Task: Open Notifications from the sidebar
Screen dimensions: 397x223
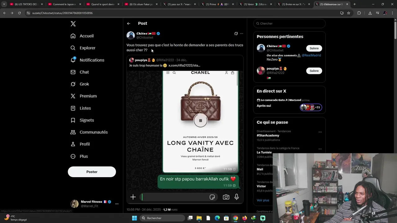Action: pyautogui.click(x=87, y=60)
